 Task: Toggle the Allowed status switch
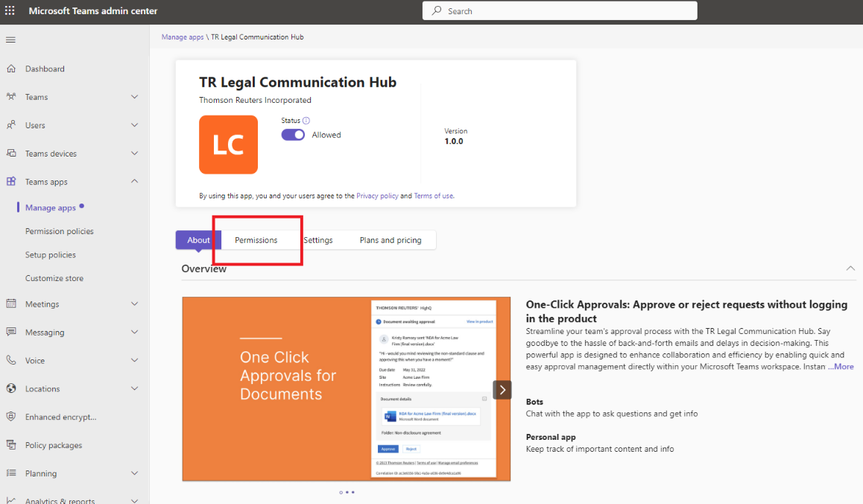(x=293, y=135)
